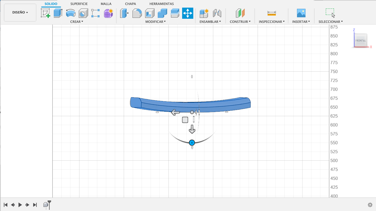
Task: Switch to the SUPERFICIE tab
Action: point(79,4)
